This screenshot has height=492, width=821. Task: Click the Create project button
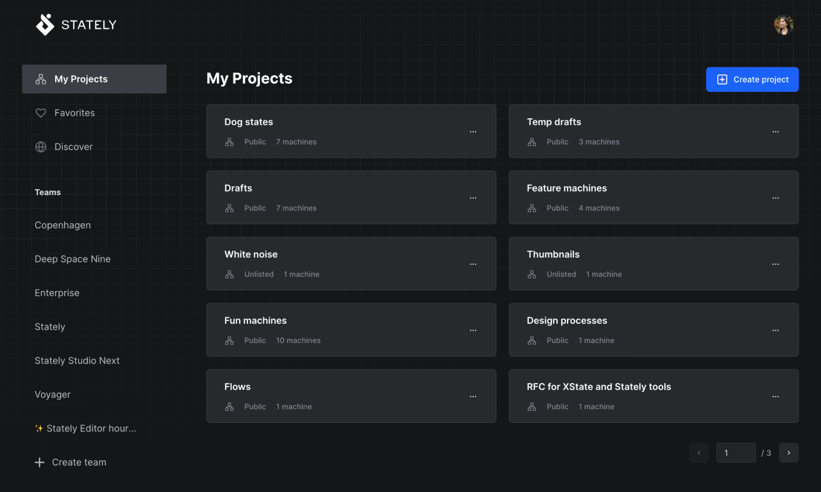752,80
